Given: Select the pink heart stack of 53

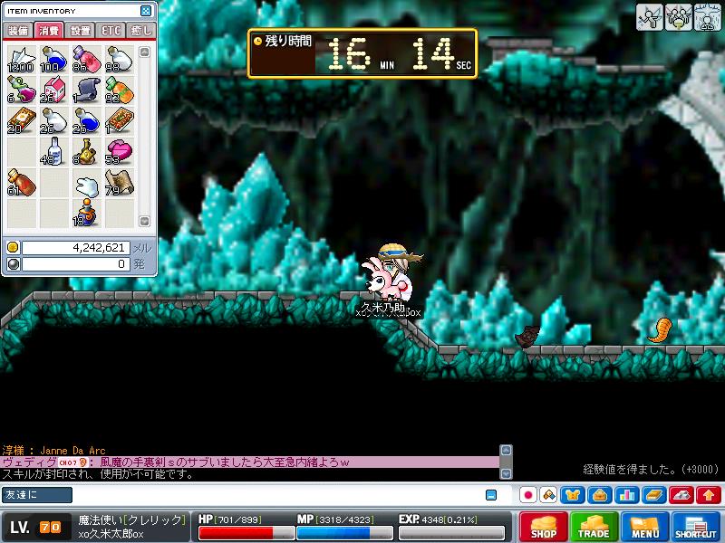Looking at the screenshot, I should pyautogui.click(x=120, y=152).
